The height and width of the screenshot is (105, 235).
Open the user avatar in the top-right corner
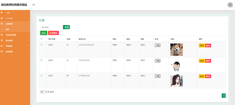tap(230, 5)
